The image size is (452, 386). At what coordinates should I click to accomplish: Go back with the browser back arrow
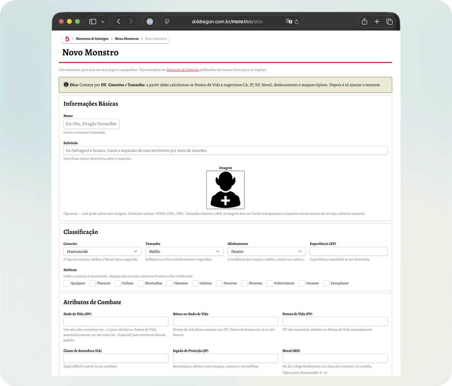(x=119, y=22)
